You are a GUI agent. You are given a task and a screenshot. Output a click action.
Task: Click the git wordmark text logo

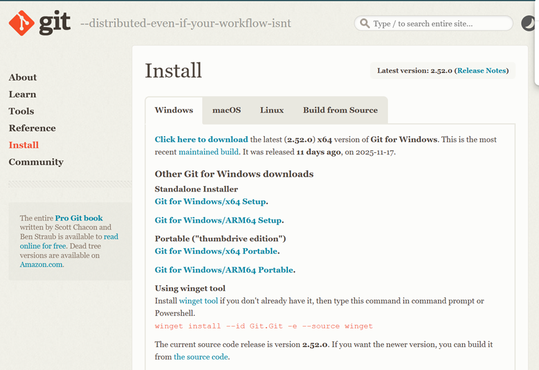point(55,23)
